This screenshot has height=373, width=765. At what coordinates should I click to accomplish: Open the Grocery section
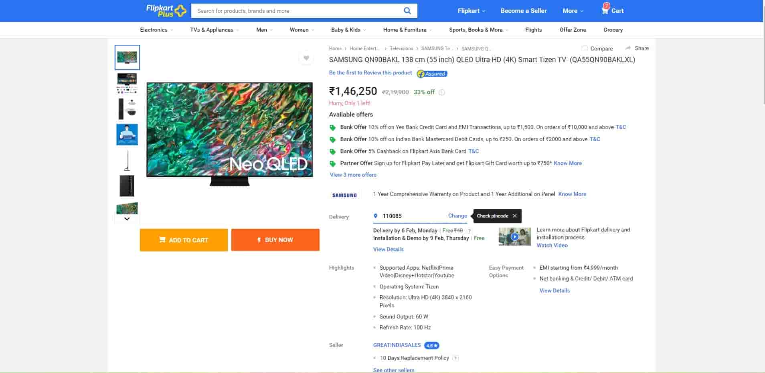click(x=613, y=30)
